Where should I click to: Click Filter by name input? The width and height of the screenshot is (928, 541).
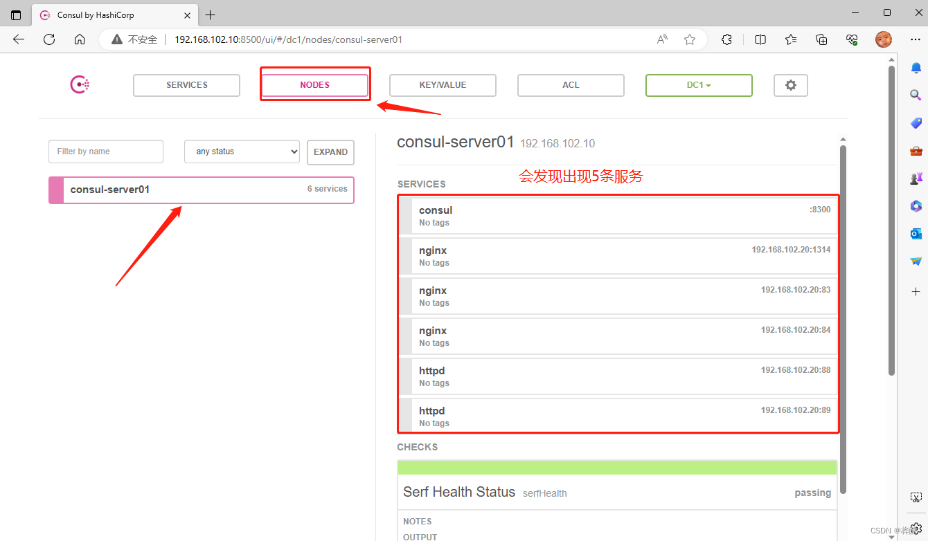coord(106,152)
